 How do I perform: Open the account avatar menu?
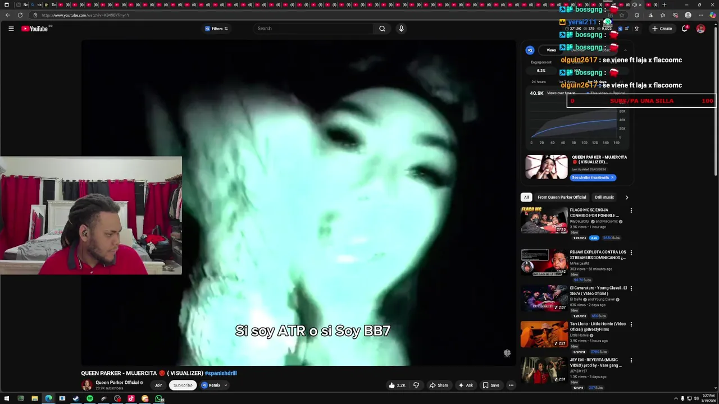pos(700,29)
